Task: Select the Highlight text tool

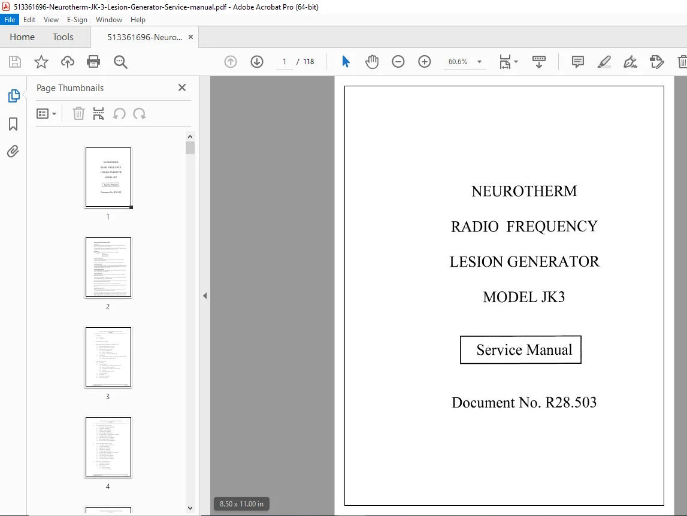Action: pyautogui.click(x=604, y=62)
